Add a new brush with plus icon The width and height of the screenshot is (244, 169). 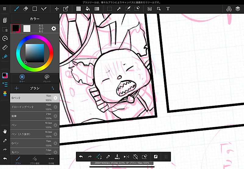pyautogui.click(x=16, y=88)
